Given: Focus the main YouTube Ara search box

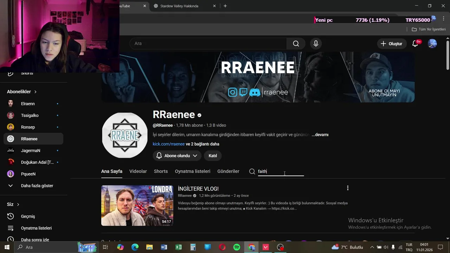Looking at the screenshot, I should [208, 44].
